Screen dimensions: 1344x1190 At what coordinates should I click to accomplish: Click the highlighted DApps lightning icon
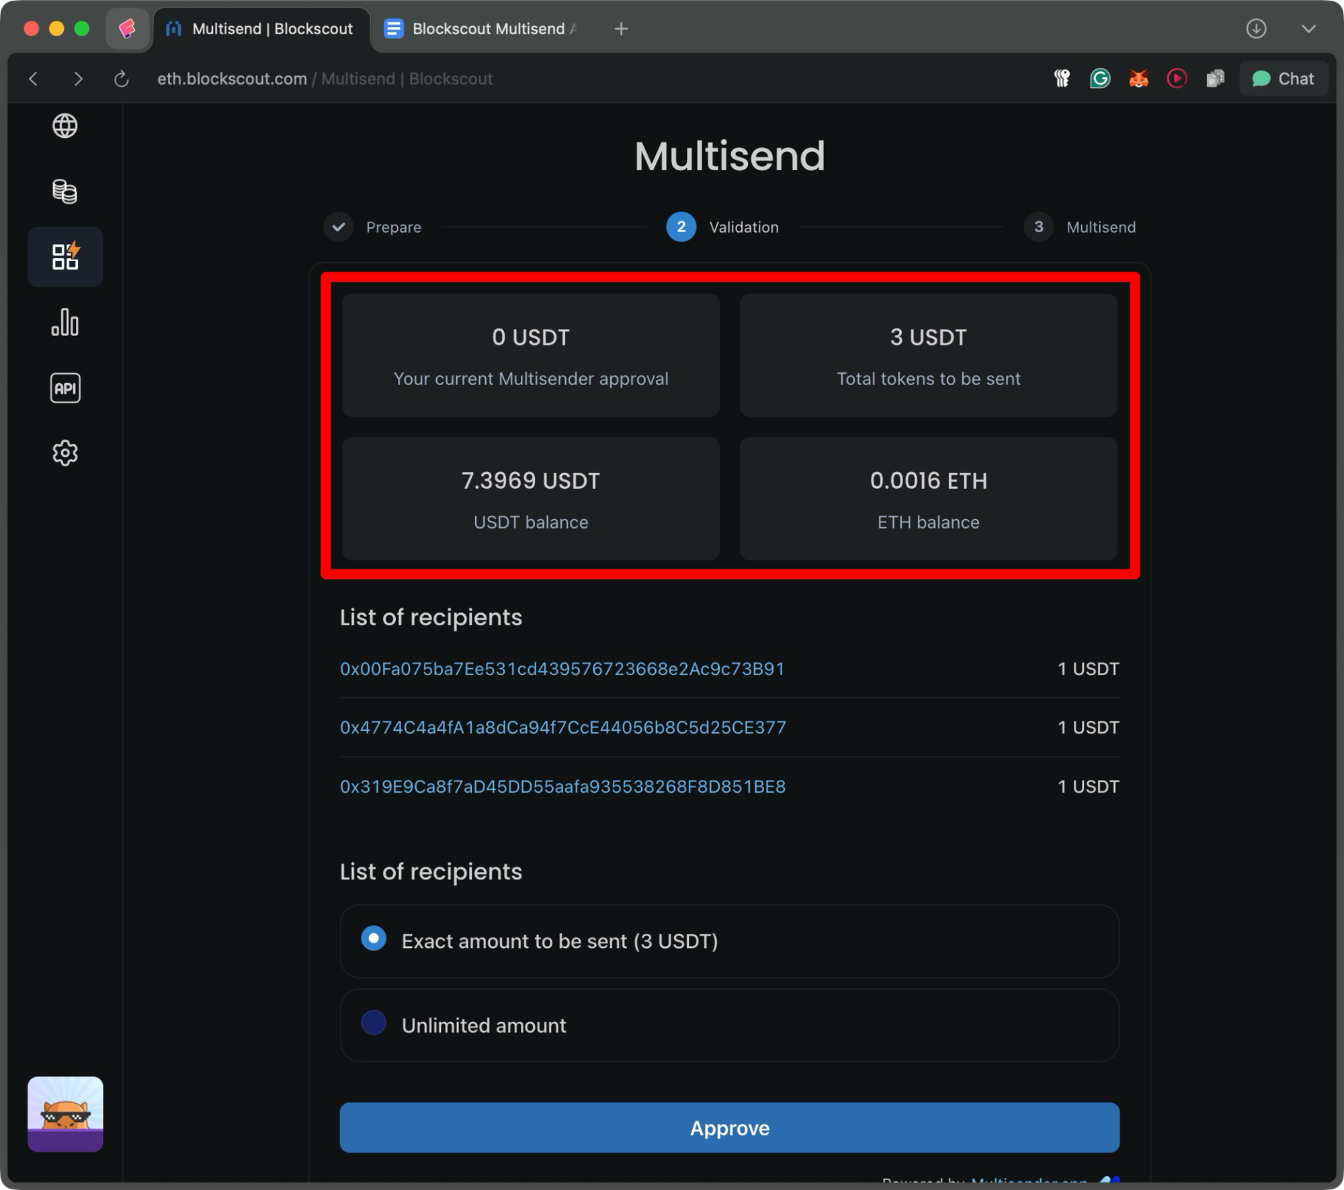coord(65,256)
